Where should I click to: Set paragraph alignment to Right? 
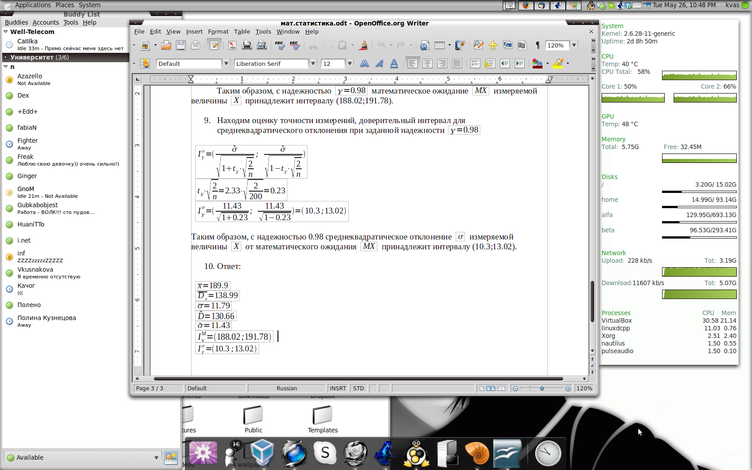[x=442, y=64]
